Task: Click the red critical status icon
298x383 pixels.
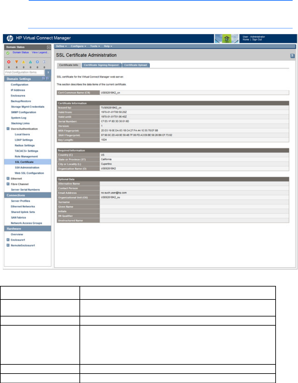Action: click(x=8, y=62)
